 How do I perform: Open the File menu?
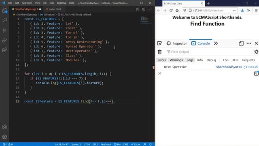[x=10, y=3]
